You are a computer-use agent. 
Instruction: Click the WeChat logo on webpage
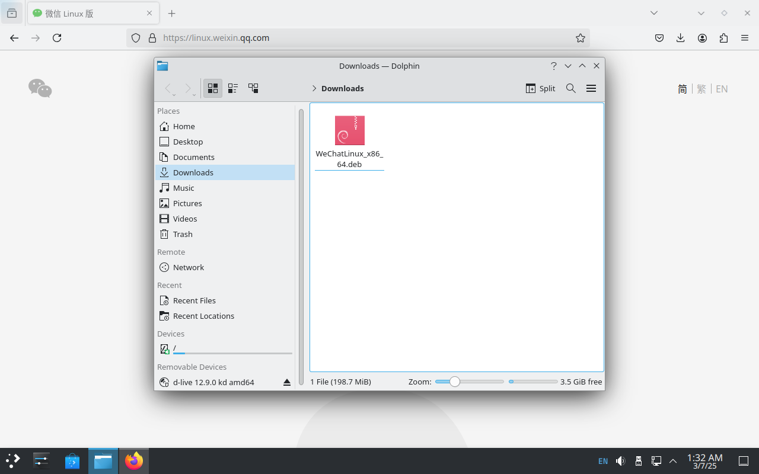40,88
